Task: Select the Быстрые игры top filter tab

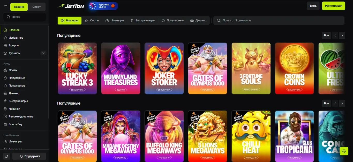Action: 143,21
